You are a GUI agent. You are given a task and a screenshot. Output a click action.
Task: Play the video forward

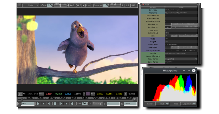[x=66, y=104]
